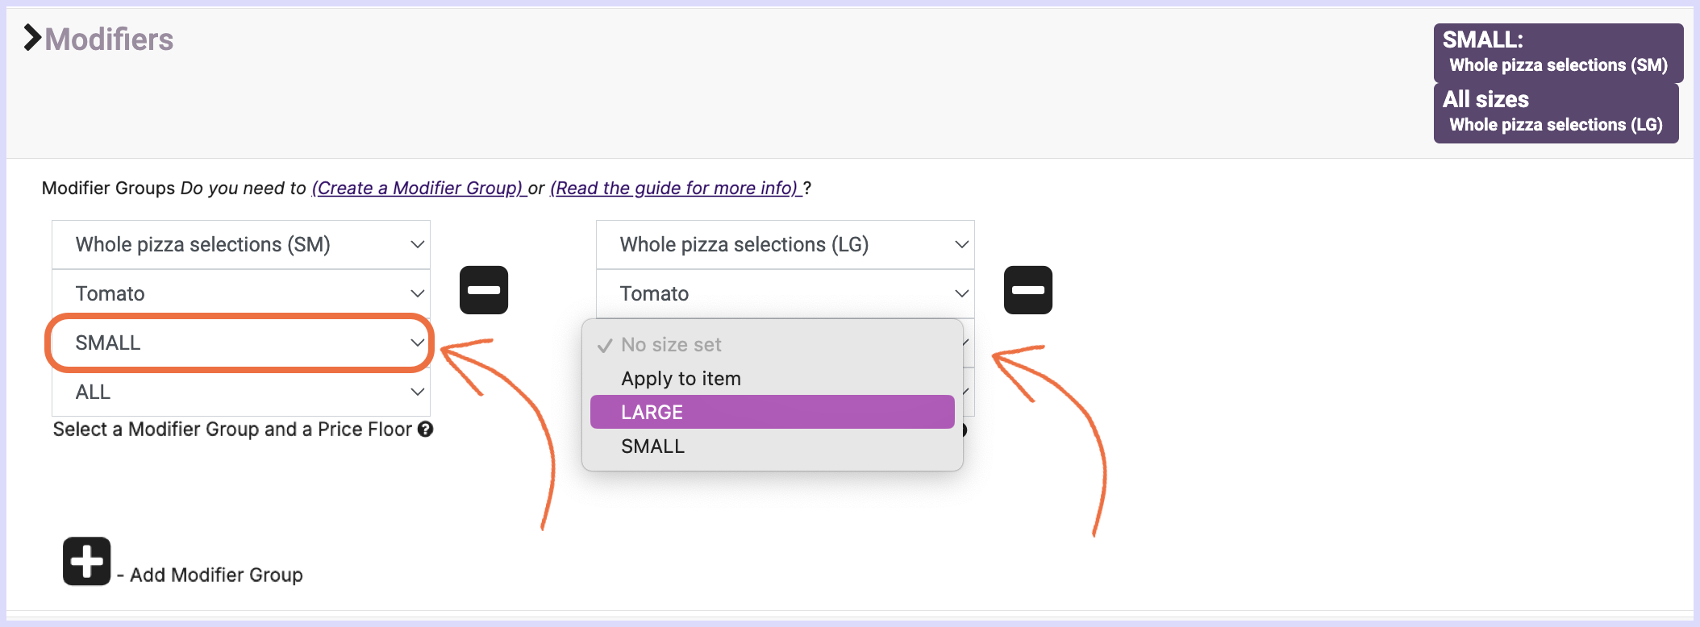The width and height of the screenshot is (1700, 627).
Task: Click the SMALL: Whole pizza selections (SM) badge
Action: pyautogui.click(x=1558, y=52)
